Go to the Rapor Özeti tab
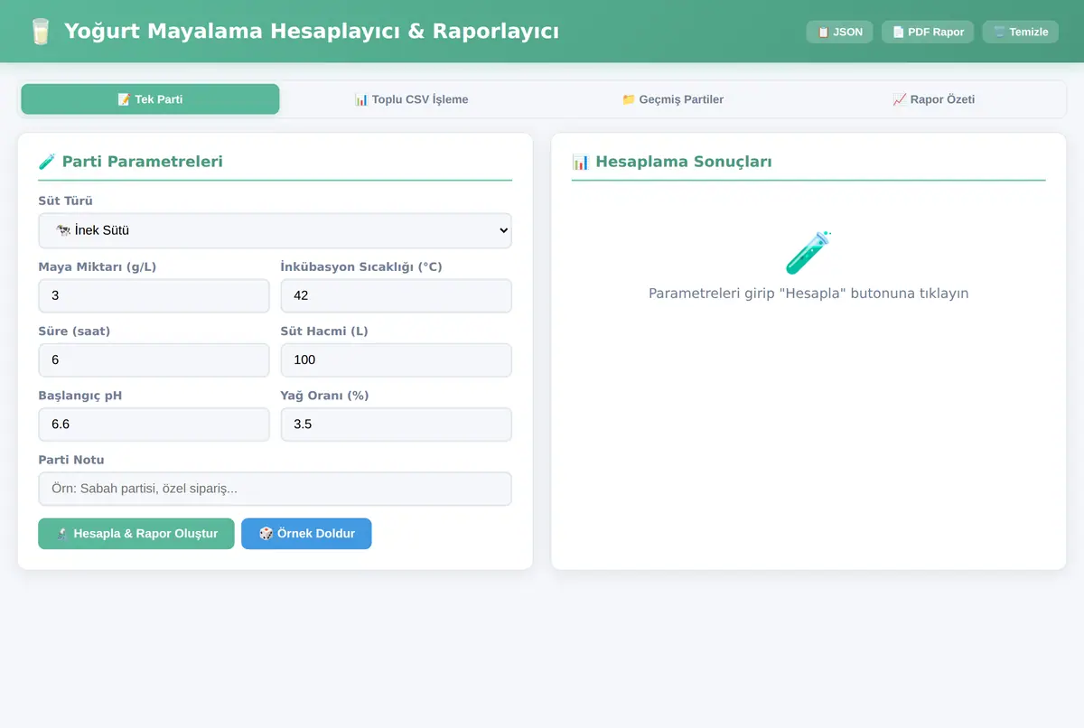This screenshot has height=728, width=1084. [933, 99]
